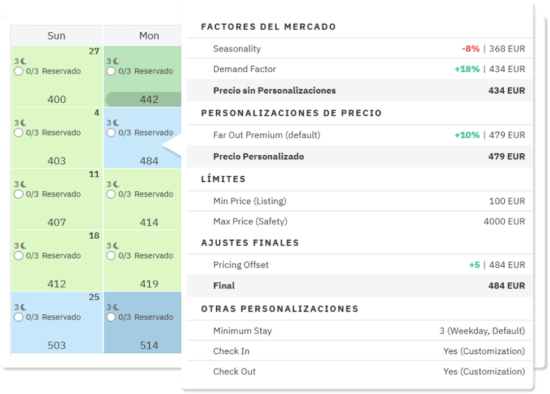Toggle the Reservado radio in Sunday 27 cell

(x=19, y=71)
